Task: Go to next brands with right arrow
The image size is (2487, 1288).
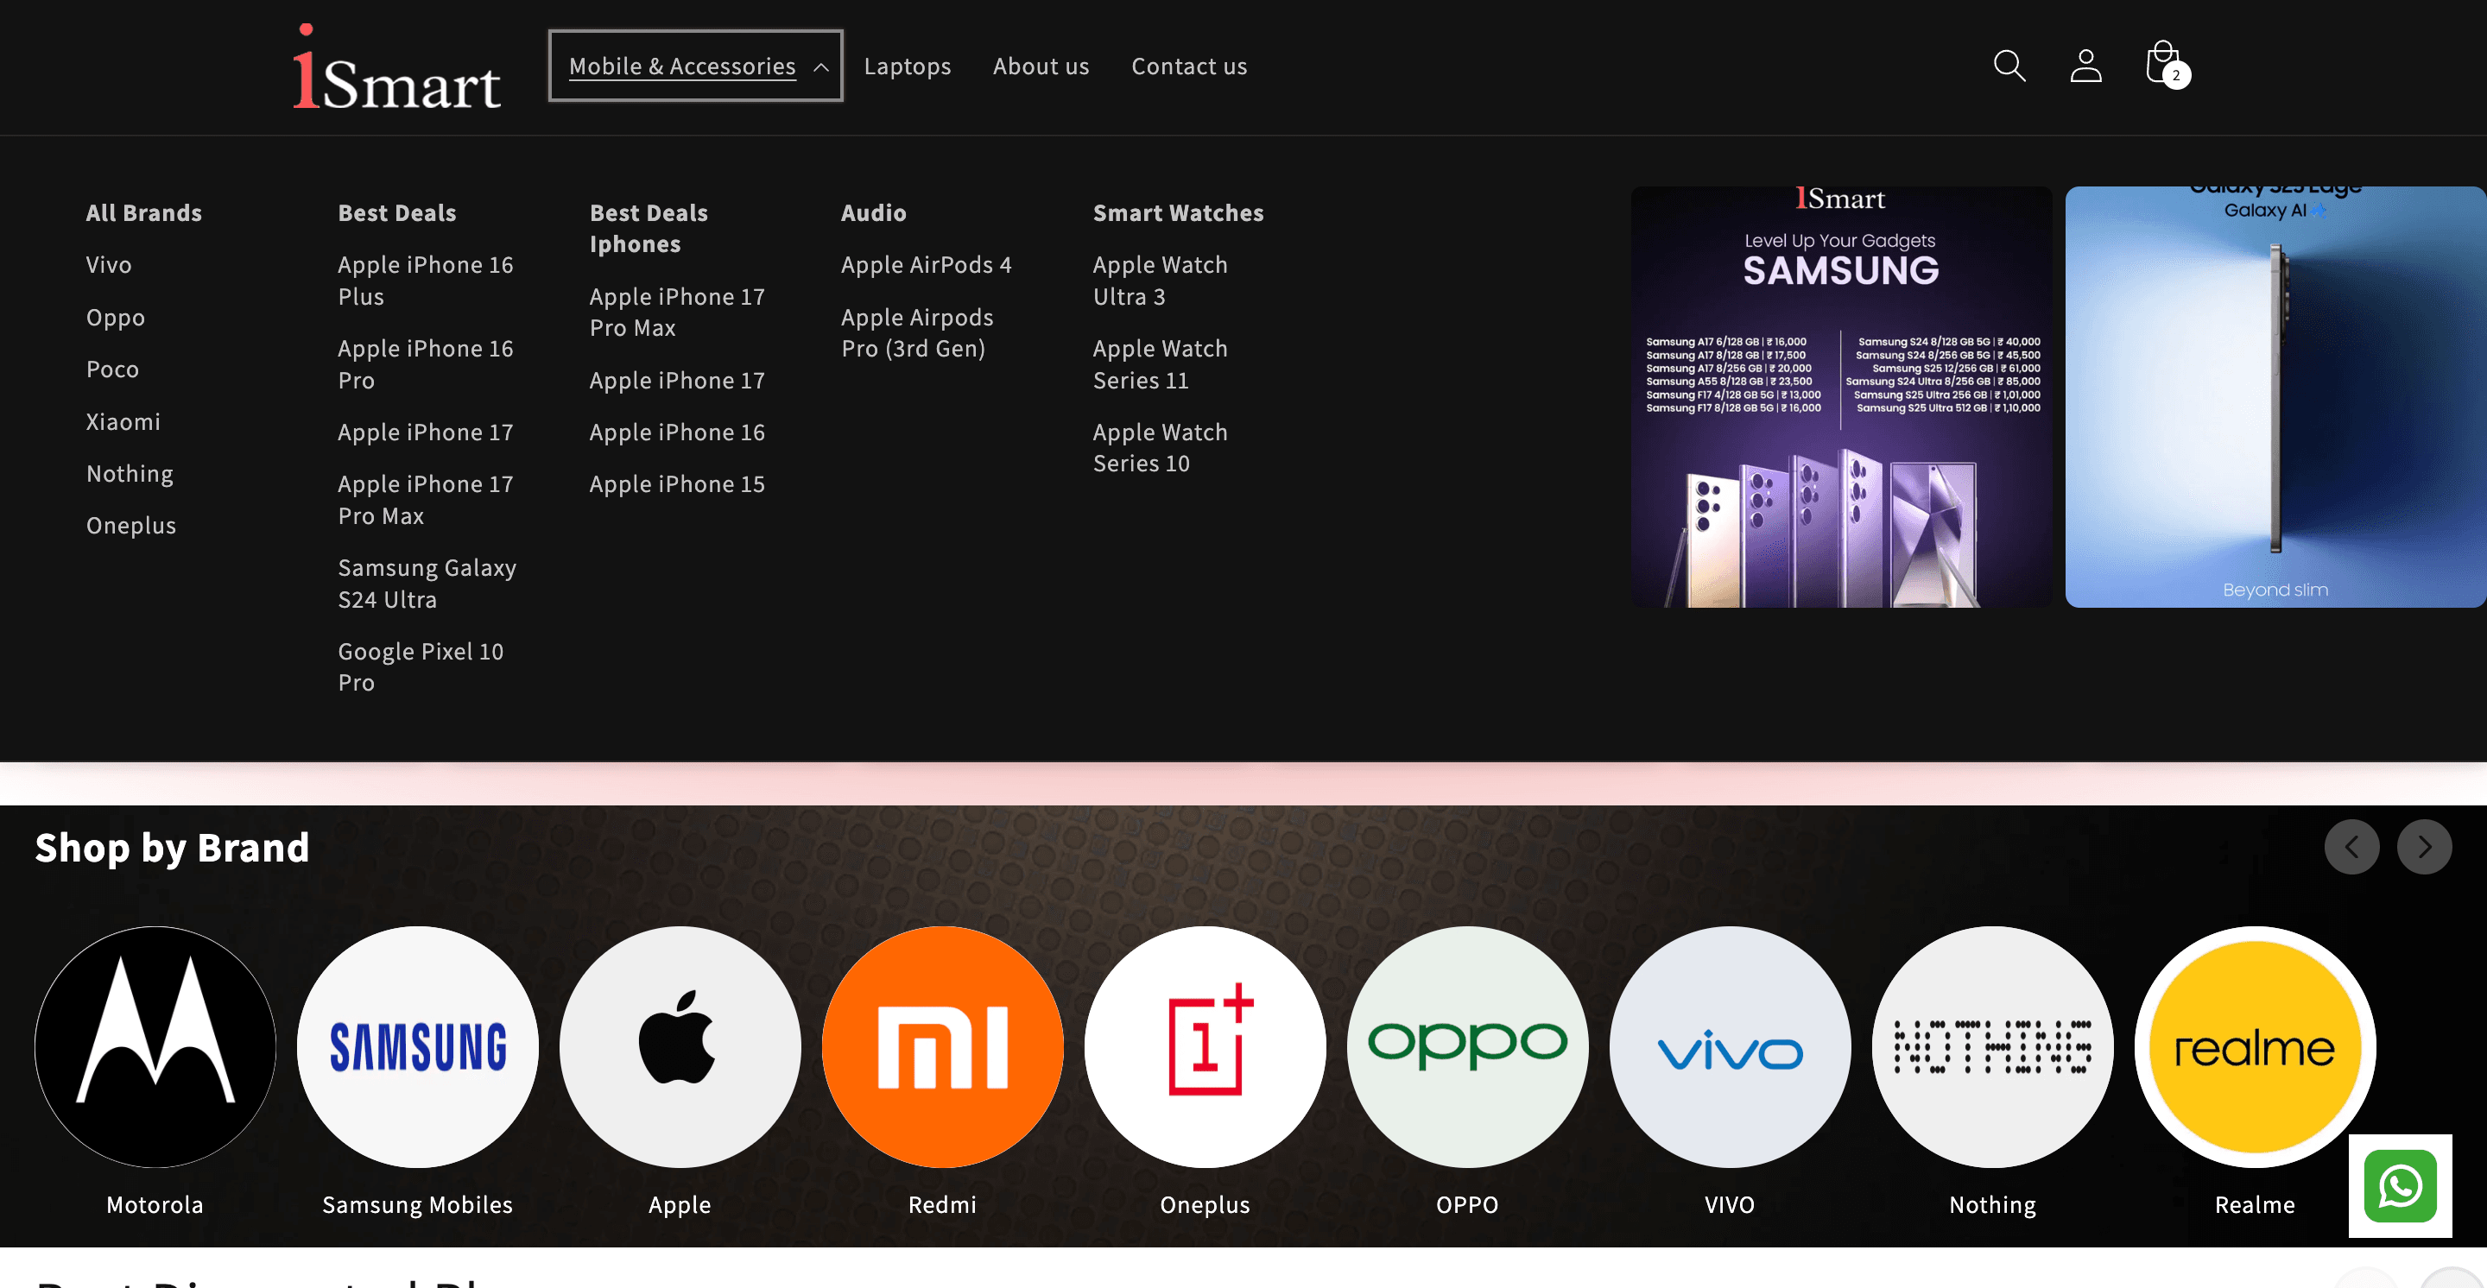Action: tap(2423, 847)
